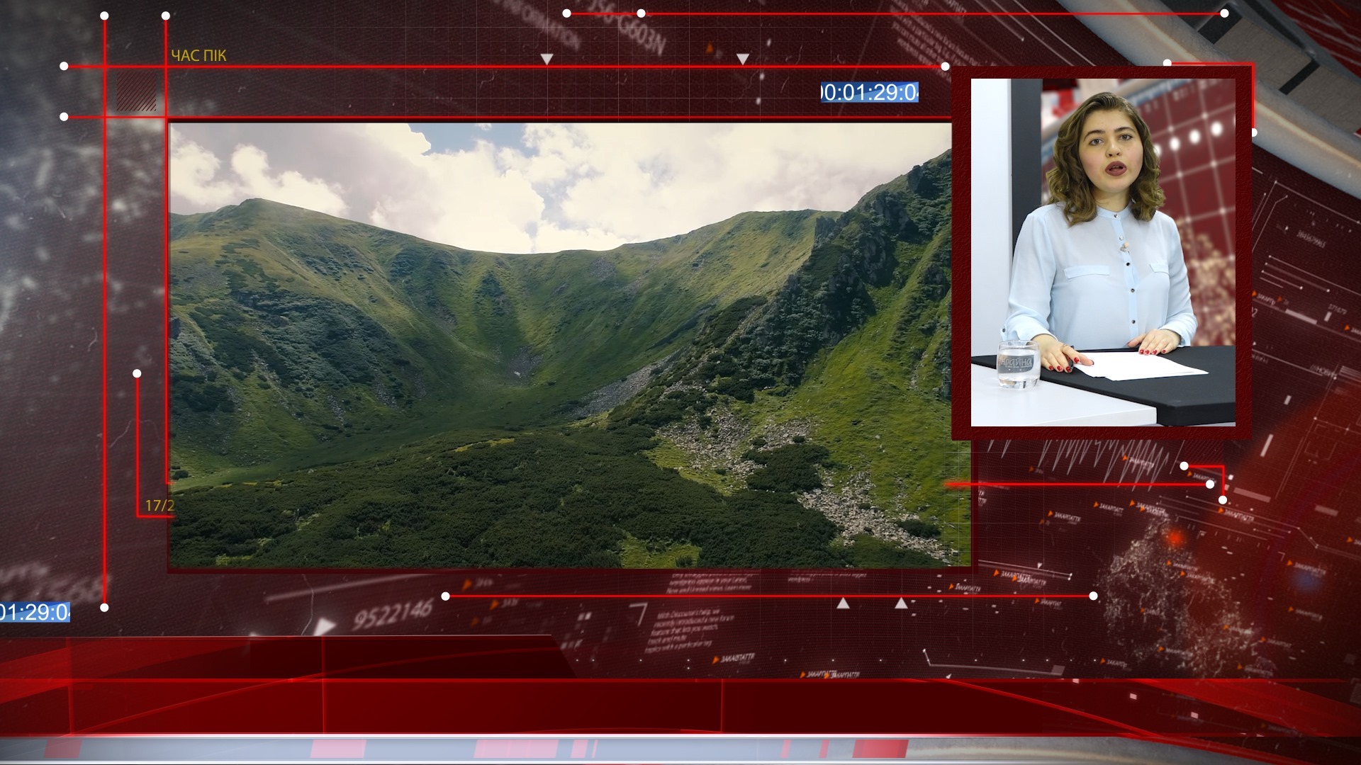
Task: Click the left downward triangle above mountain video
Action: click(x=547, y=59)
